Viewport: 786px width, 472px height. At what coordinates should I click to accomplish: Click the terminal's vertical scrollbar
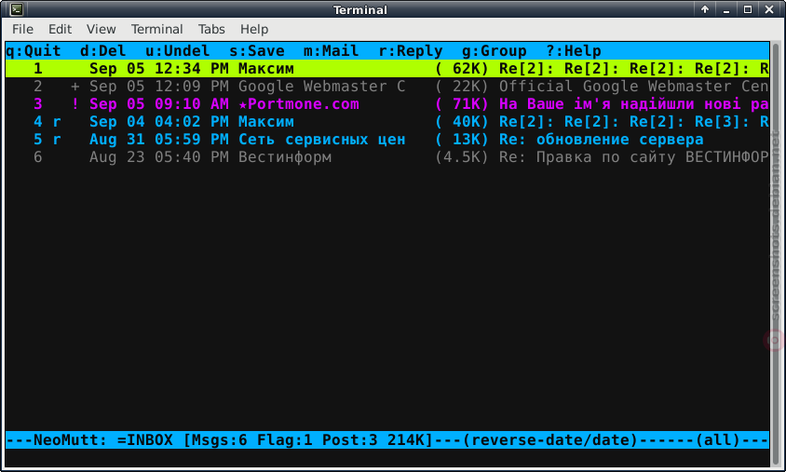[x=776, y=253]
